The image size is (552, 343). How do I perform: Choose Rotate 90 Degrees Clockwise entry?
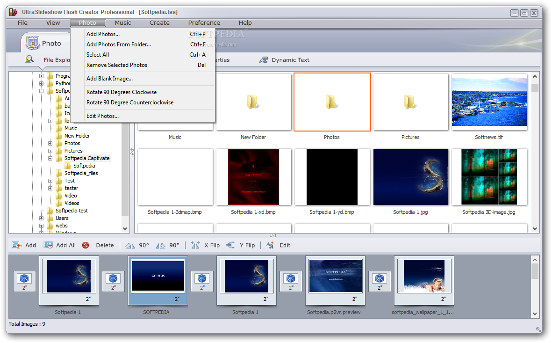(143, 92)
